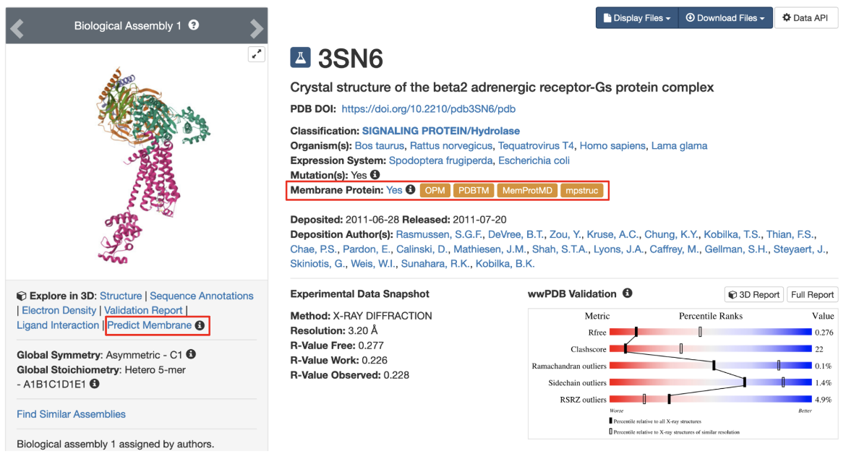Open the Download Files dropdown
The width and height of the screenshot is (846, 459).
pos(725,18)
